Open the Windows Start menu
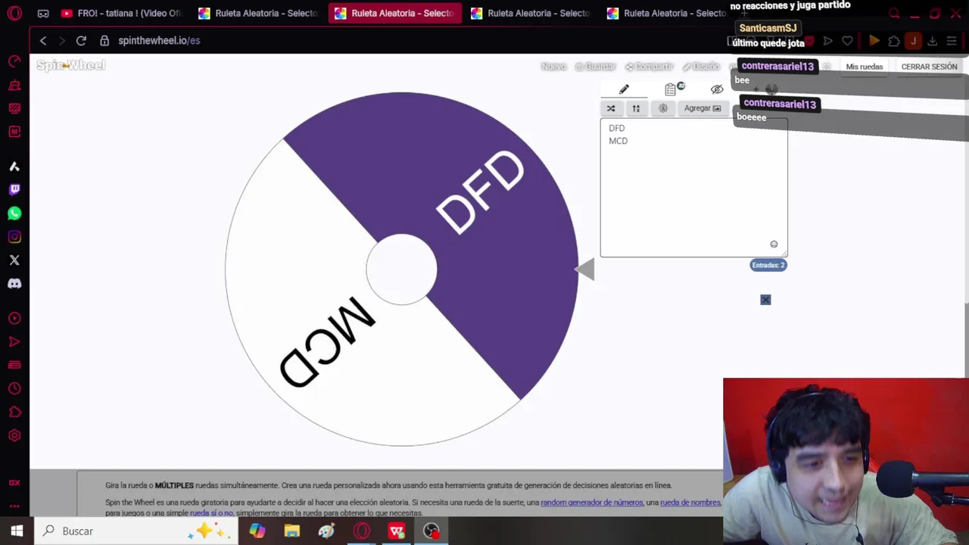969x545 pixels. pos(17,531)
